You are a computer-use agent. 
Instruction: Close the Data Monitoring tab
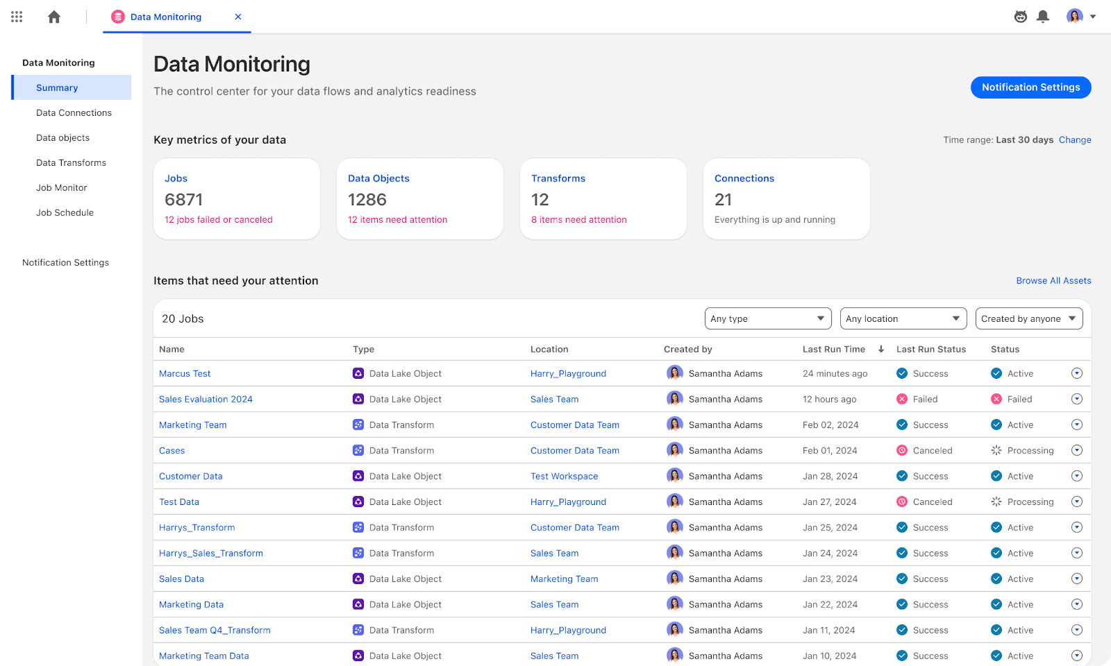click(x=238, y=17)
